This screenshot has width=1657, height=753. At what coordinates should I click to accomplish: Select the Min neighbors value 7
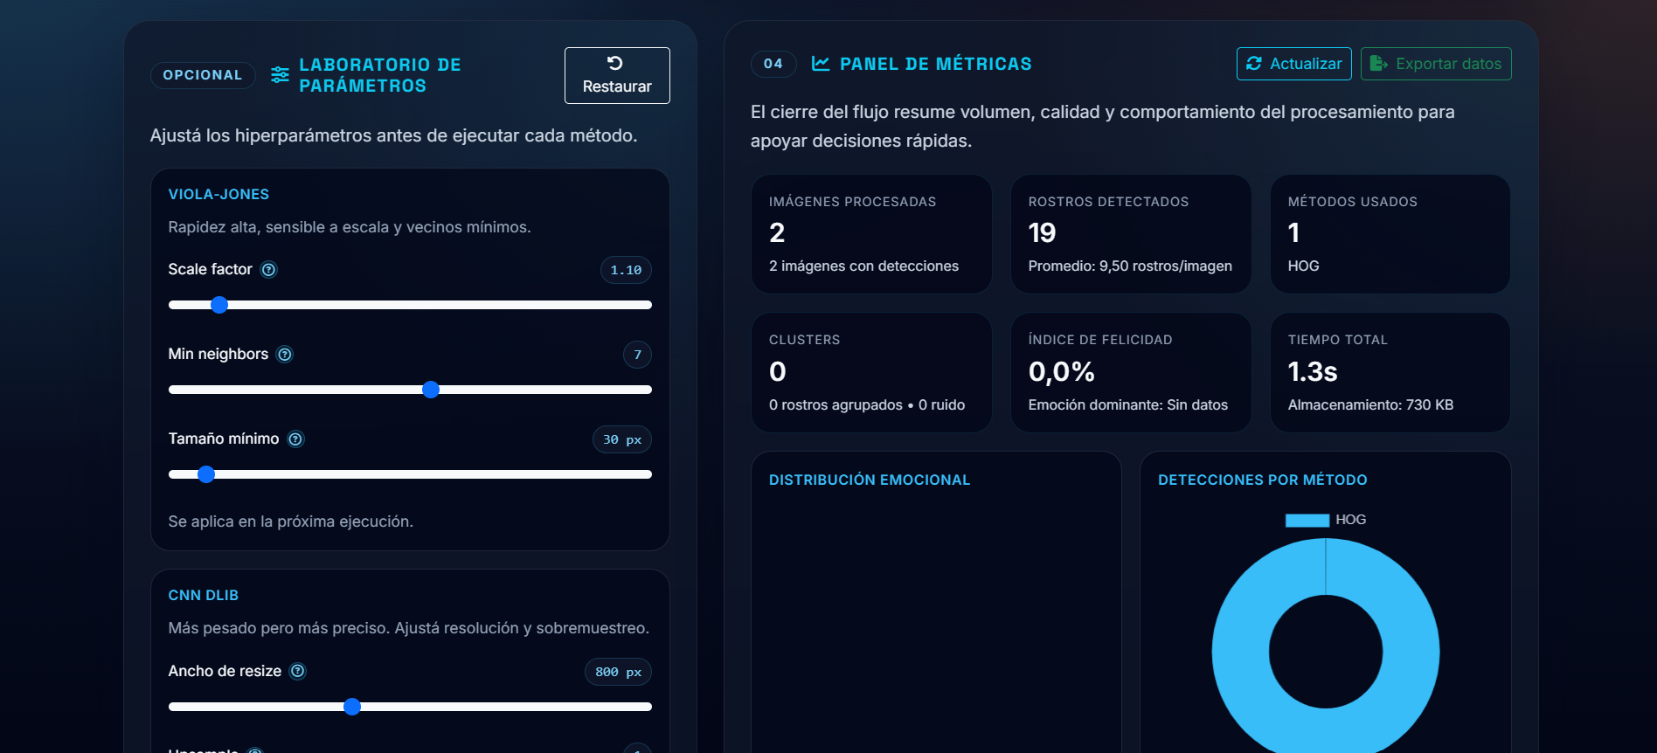point(637,356)
